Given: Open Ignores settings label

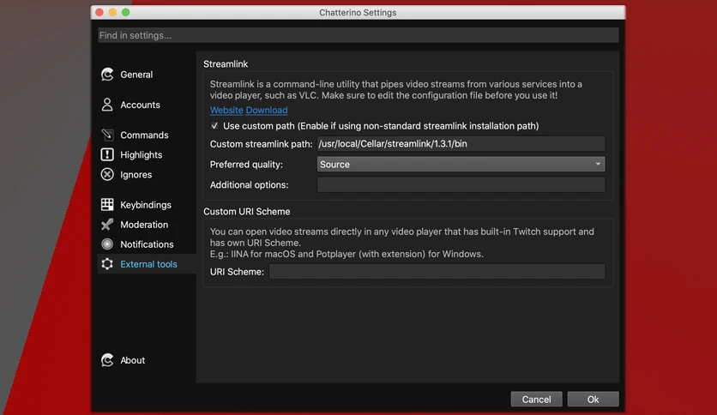Looking at the screenshot, I should [136, 175].
